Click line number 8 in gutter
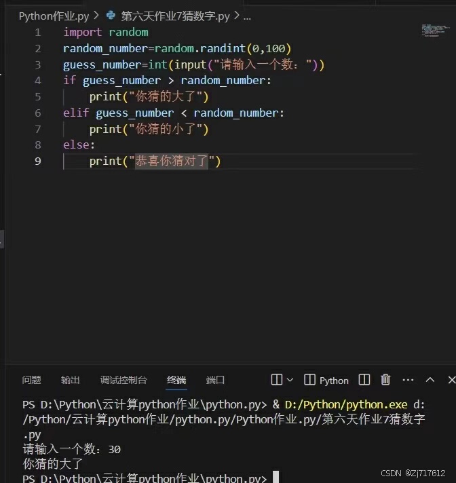Image resolution: width=456 pixels, height=483 pixels. click(37, 144)
